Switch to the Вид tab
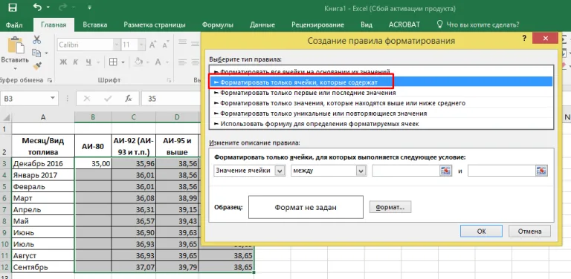The height and width of the screenshot is (279, 571). (367, 24)
